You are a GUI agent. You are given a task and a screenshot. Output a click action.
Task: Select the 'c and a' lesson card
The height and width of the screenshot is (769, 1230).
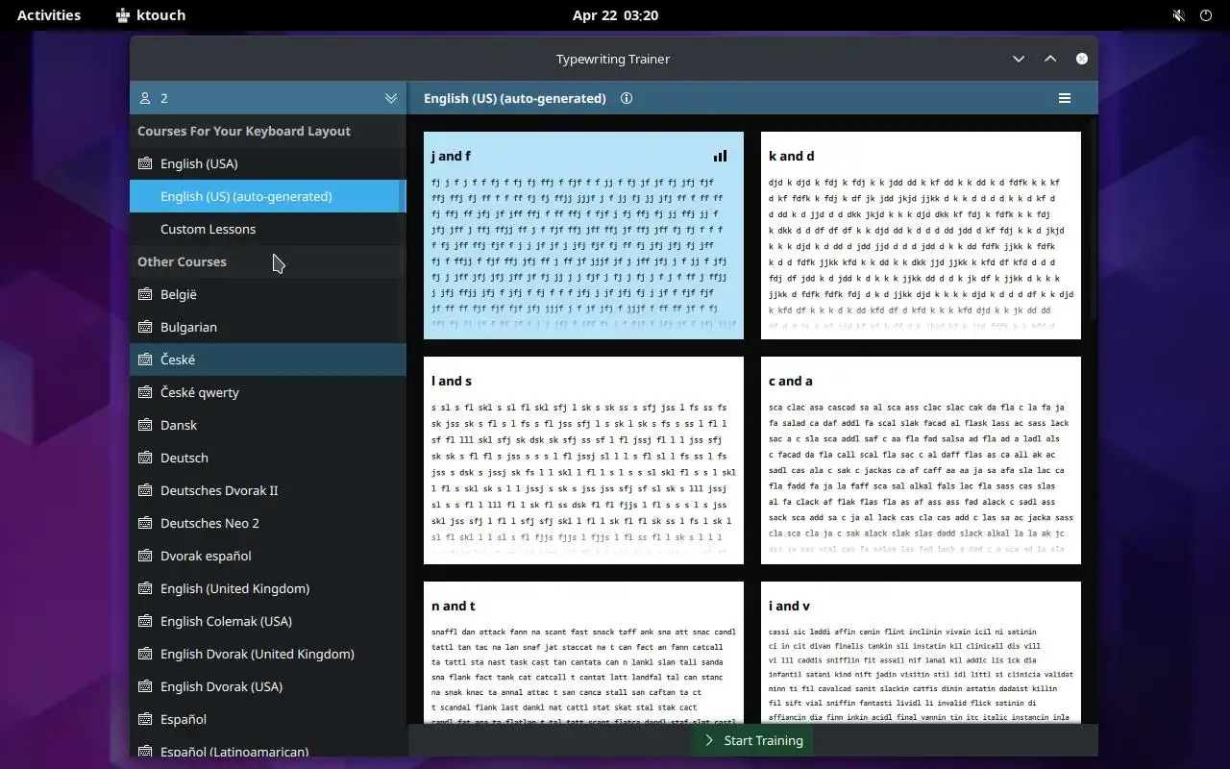point(921,460)
